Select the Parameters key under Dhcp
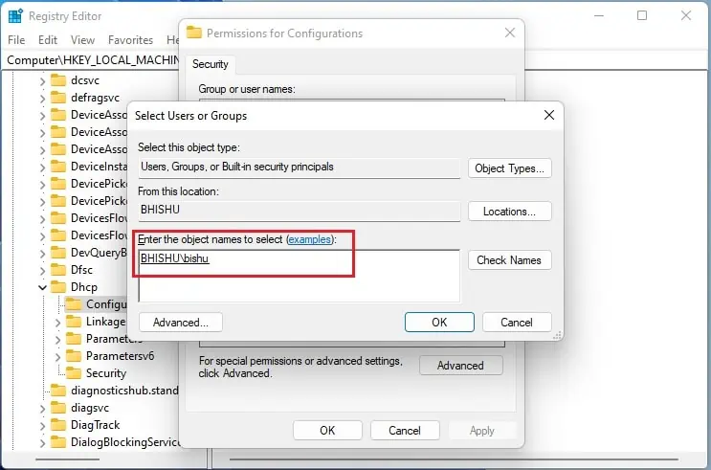The image size is (711, 470). tap(113, 339)
